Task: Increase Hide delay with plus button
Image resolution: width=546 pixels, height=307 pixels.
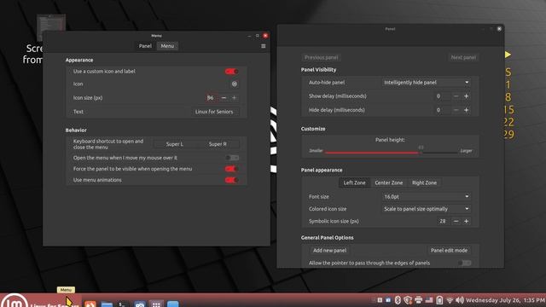Action: (x=467, y=110)
